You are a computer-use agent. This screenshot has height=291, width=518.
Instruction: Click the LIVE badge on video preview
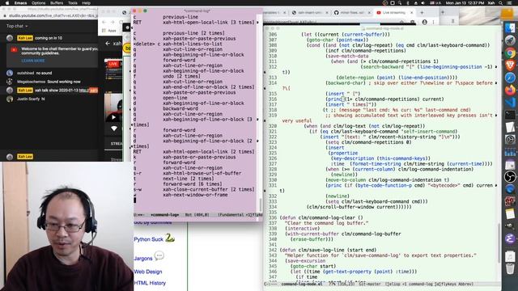[x=113, y=64]
